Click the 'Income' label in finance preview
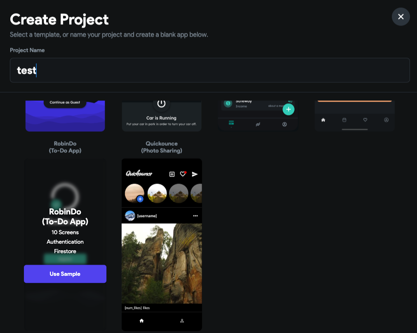Image resolution: width=417 pixels, height=333 pixels. click(241, 106)
